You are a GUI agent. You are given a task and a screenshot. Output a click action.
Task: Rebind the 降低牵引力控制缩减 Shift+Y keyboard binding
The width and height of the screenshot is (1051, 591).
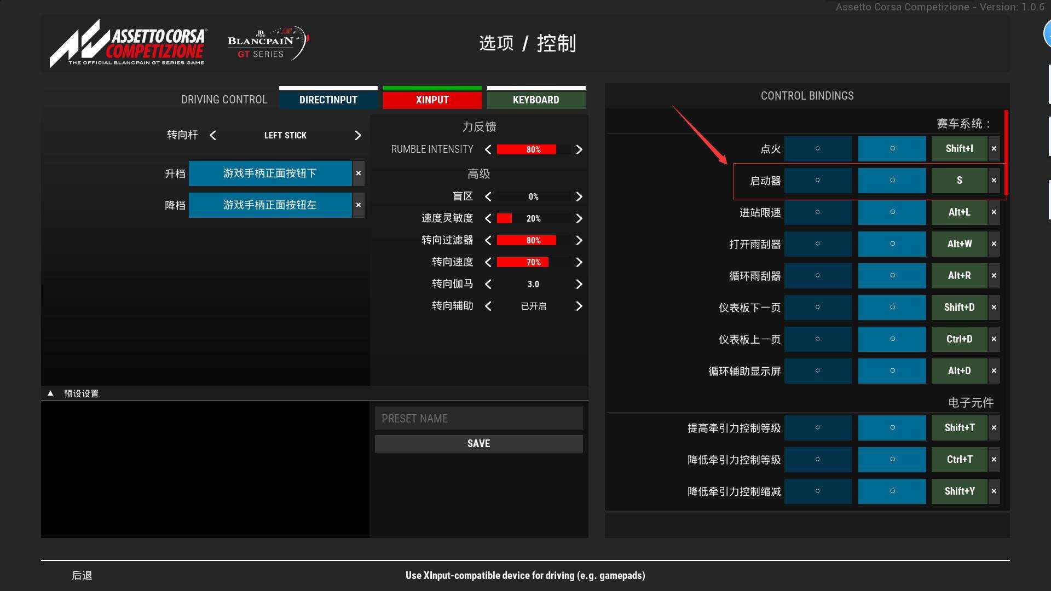[x=960, y=491]
